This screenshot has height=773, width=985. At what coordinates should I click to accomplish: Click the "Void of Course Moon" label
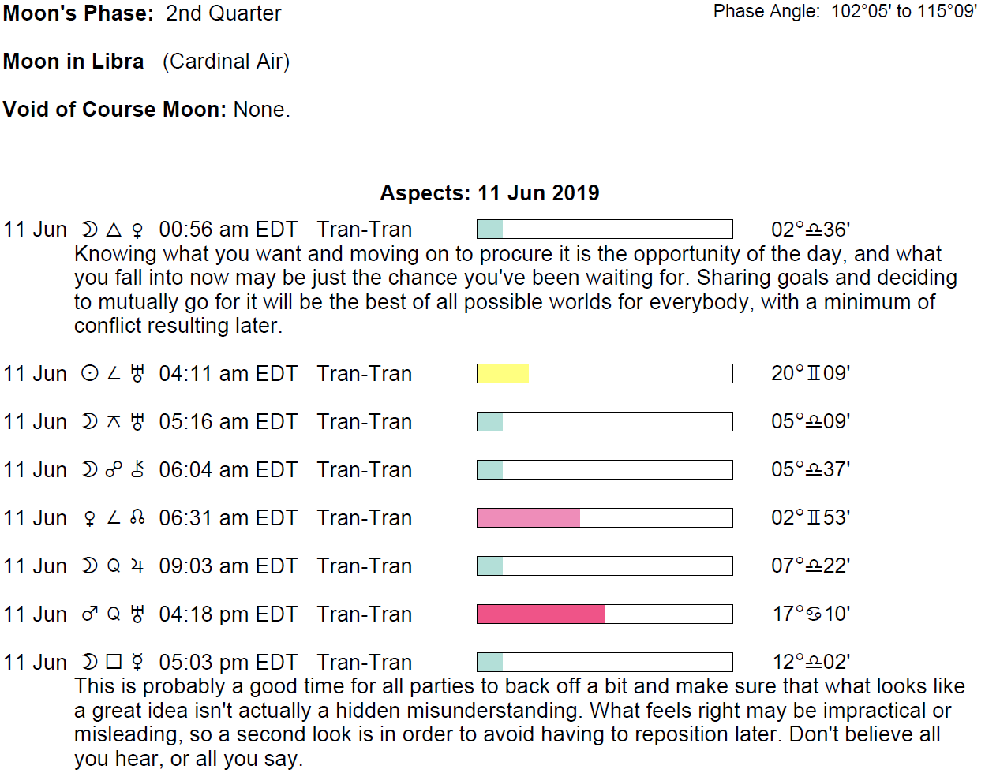(115, 109)
